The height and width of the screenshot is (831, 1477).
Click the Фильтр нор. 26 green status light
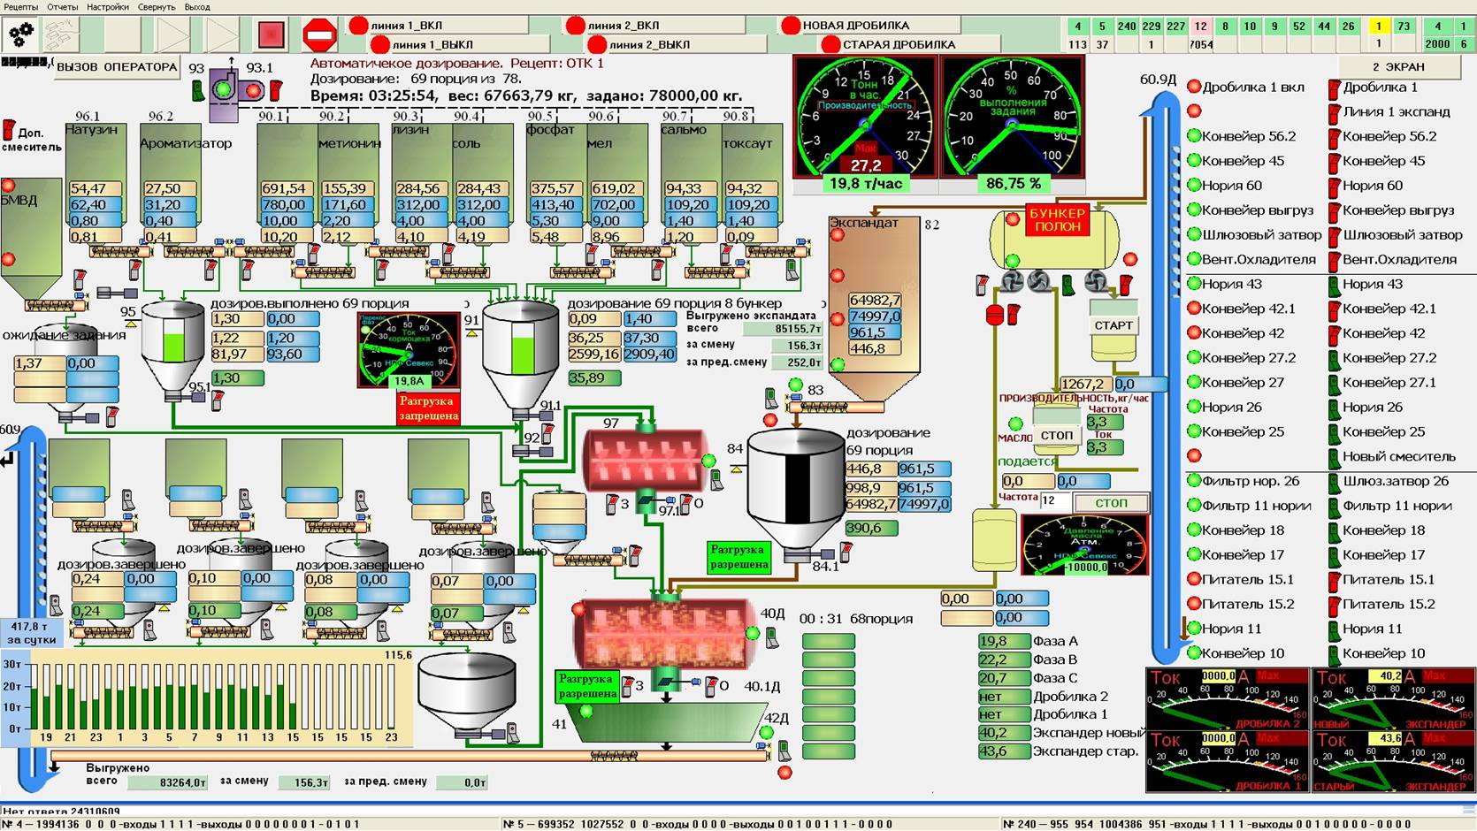click(1194, 481)
